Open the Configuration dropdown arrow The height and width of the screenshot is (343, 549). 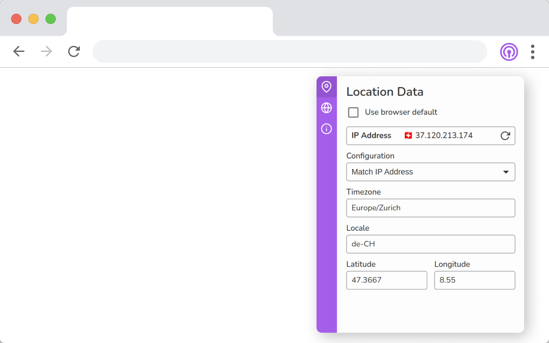pyautogui.click(x=506, y=172)
